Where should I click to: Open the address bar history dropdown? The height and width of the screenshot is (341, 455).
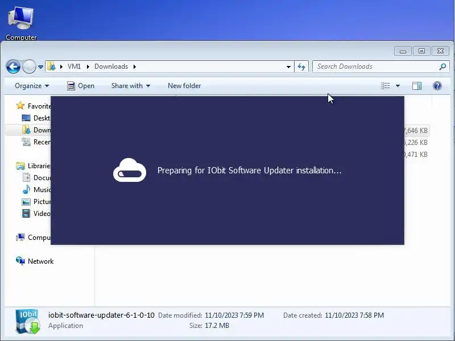pos(288,66)
